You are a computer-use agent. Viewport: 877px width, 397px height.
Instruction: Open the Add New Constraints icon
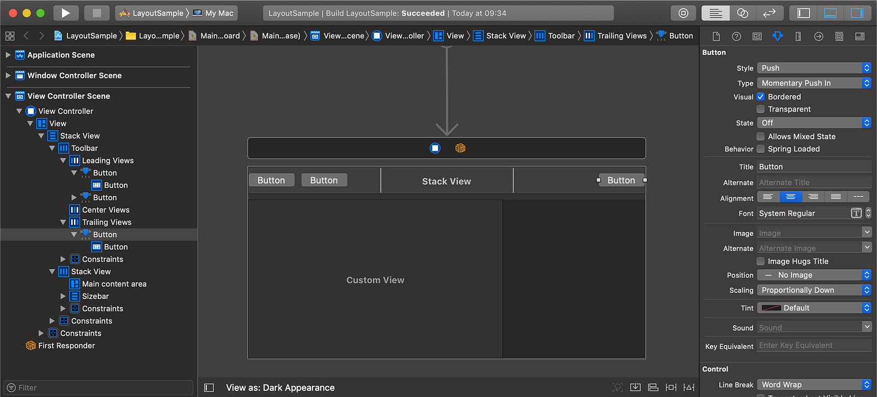pyautogui.click(x=671, y=388)
